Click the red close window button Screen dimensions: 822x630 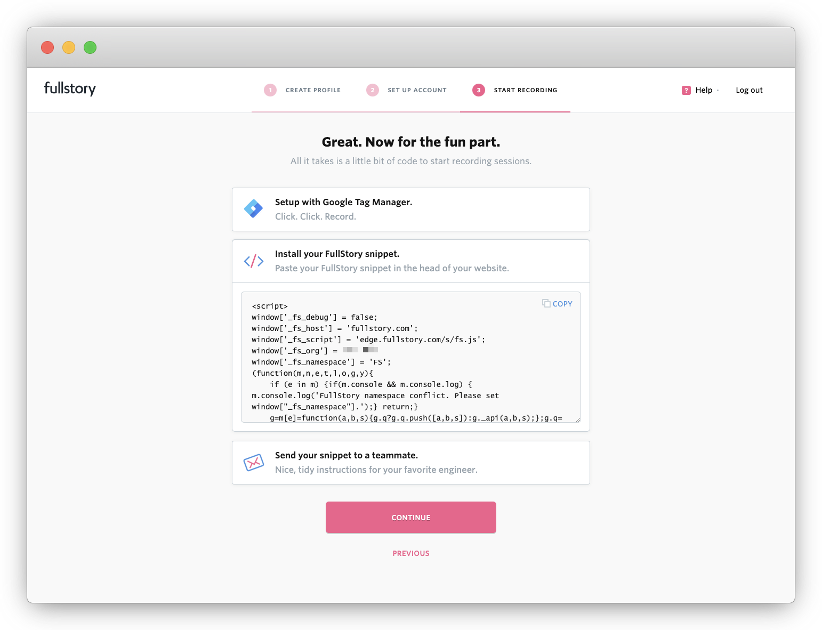tap(47, 47)
